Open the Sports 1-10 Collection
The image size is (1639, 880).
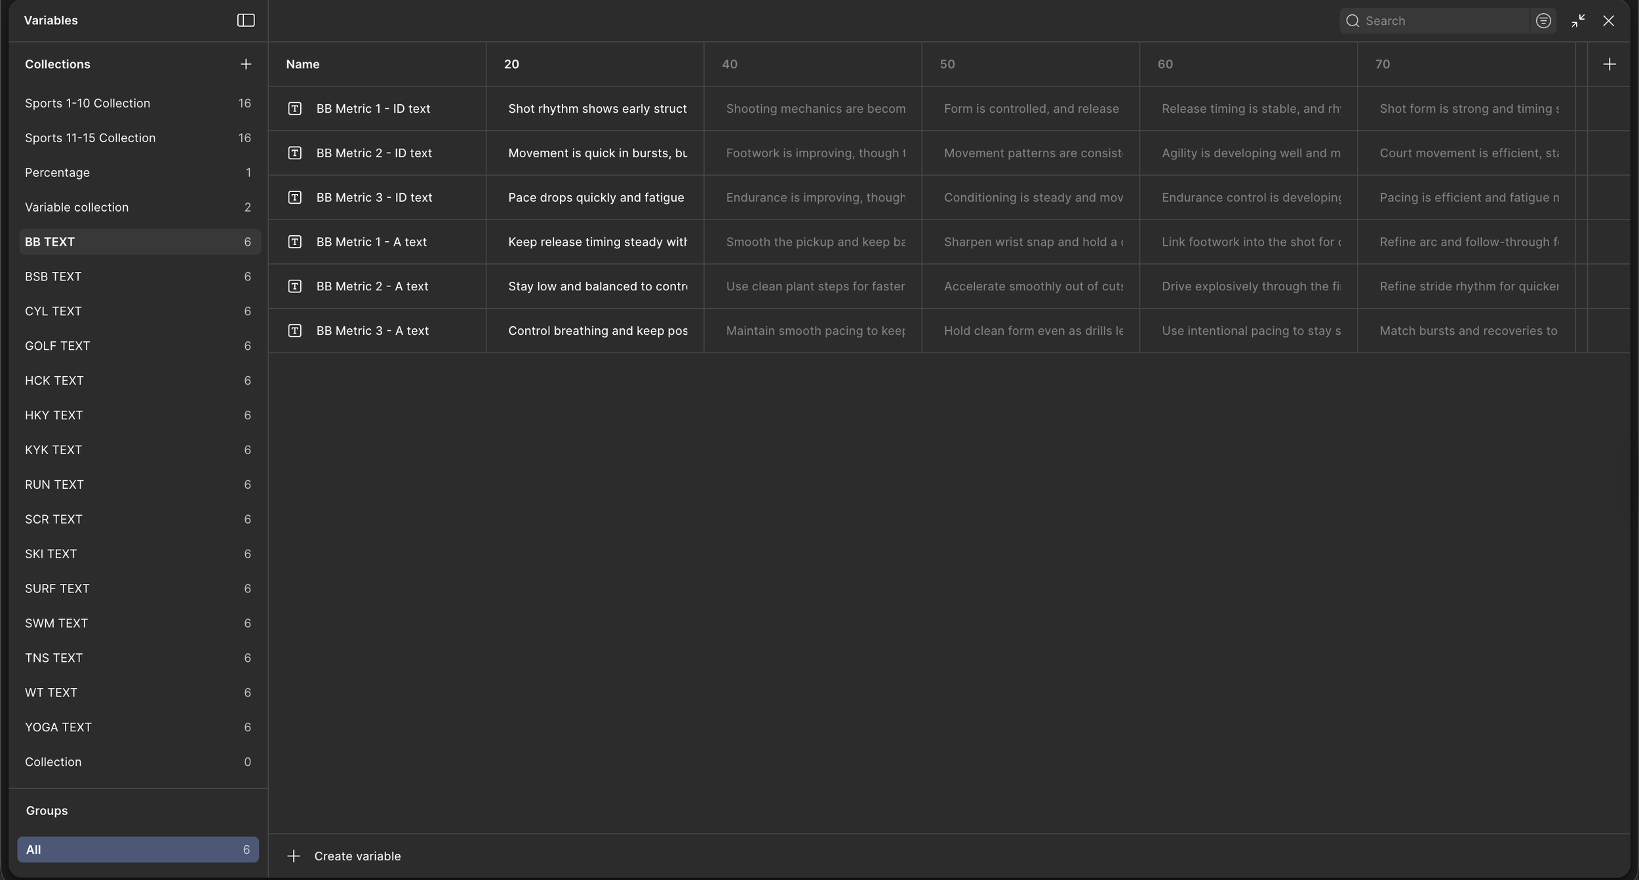pos(87,104)
